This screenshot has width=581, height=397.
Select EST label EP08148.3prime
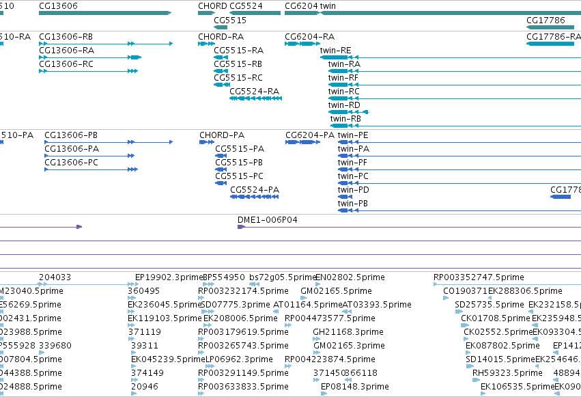point(355,387)
